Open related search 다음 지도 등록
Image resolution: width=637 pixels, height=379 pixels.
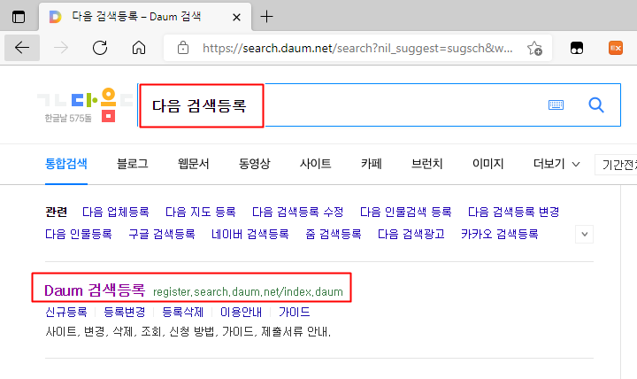[x=200, y=212]
